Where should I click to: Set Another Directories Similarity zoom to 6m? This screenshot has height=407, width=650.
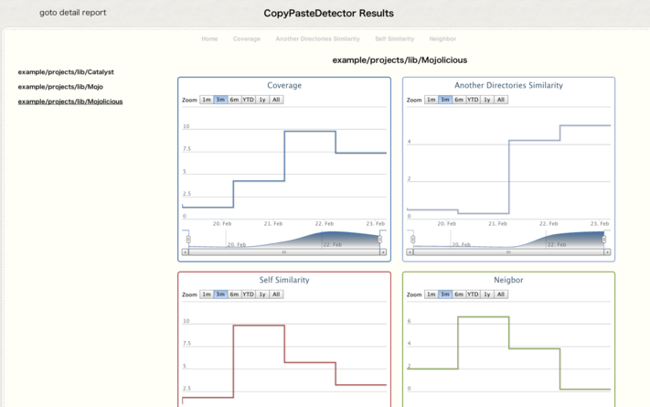coord(459,100)
